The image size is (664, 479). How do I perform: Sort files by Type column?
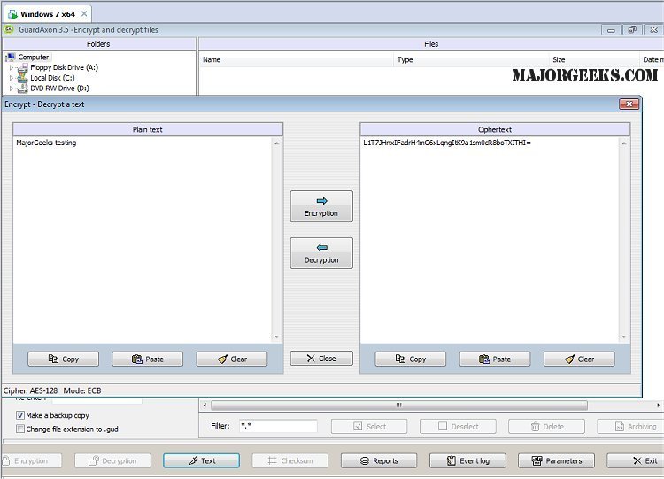click(471, 59)
